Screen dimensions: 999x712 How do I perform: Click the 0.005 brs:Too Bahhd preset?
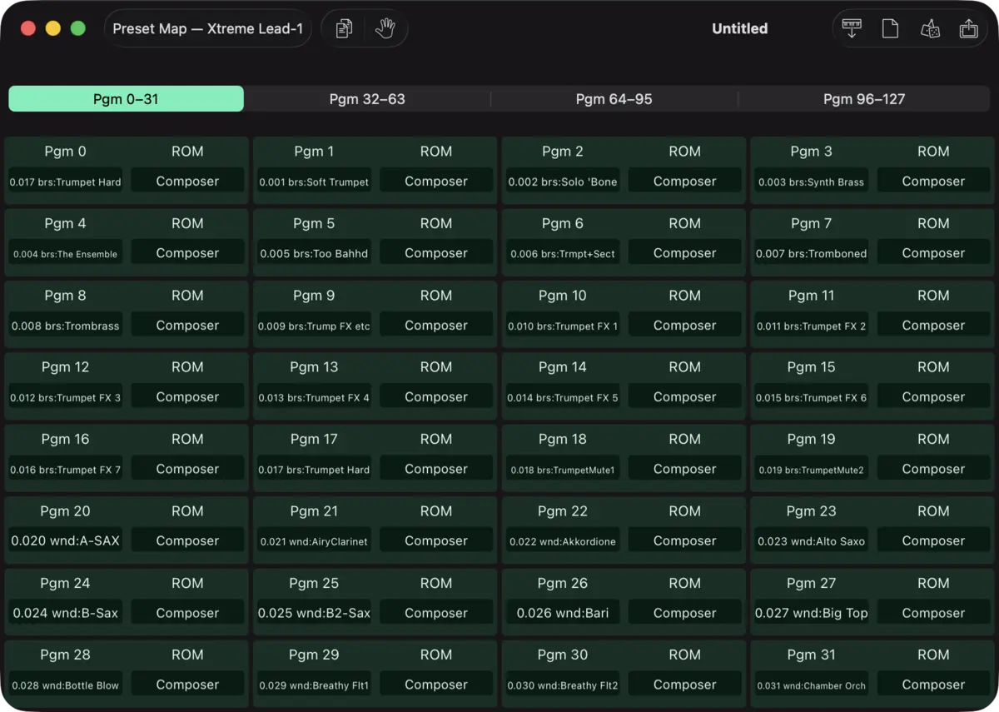click(314, 254)
